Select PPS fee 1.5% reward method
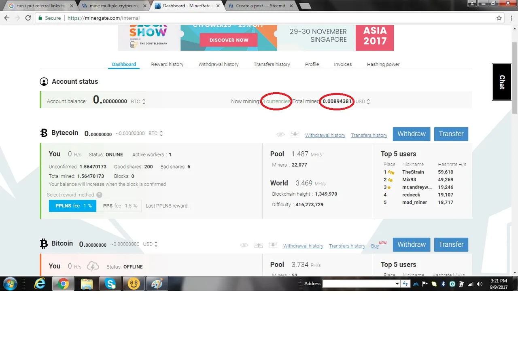The image size is (518, 364). point(119,206)
